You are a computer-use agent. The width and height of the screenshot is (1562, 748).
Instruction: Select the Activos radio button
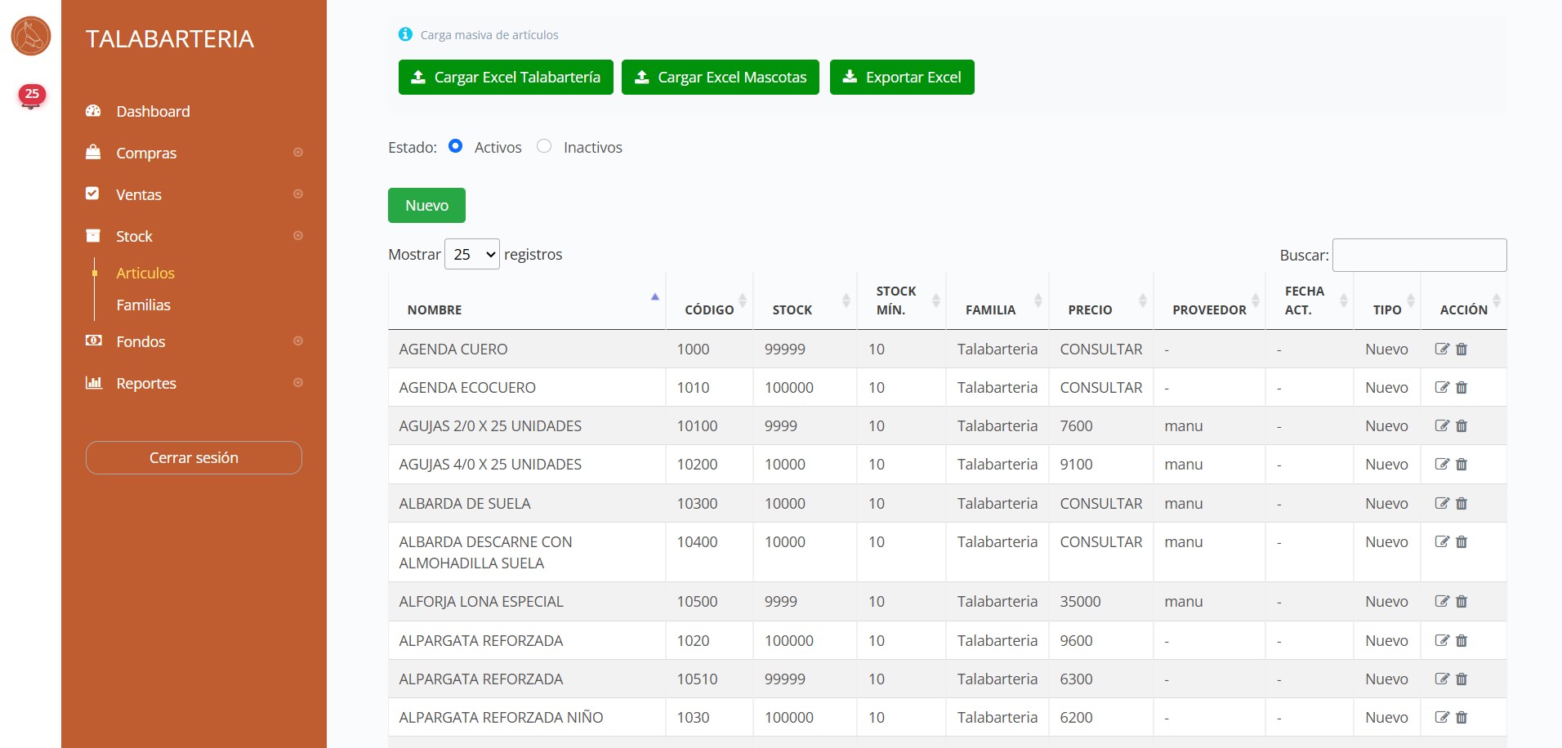(456, 146)
